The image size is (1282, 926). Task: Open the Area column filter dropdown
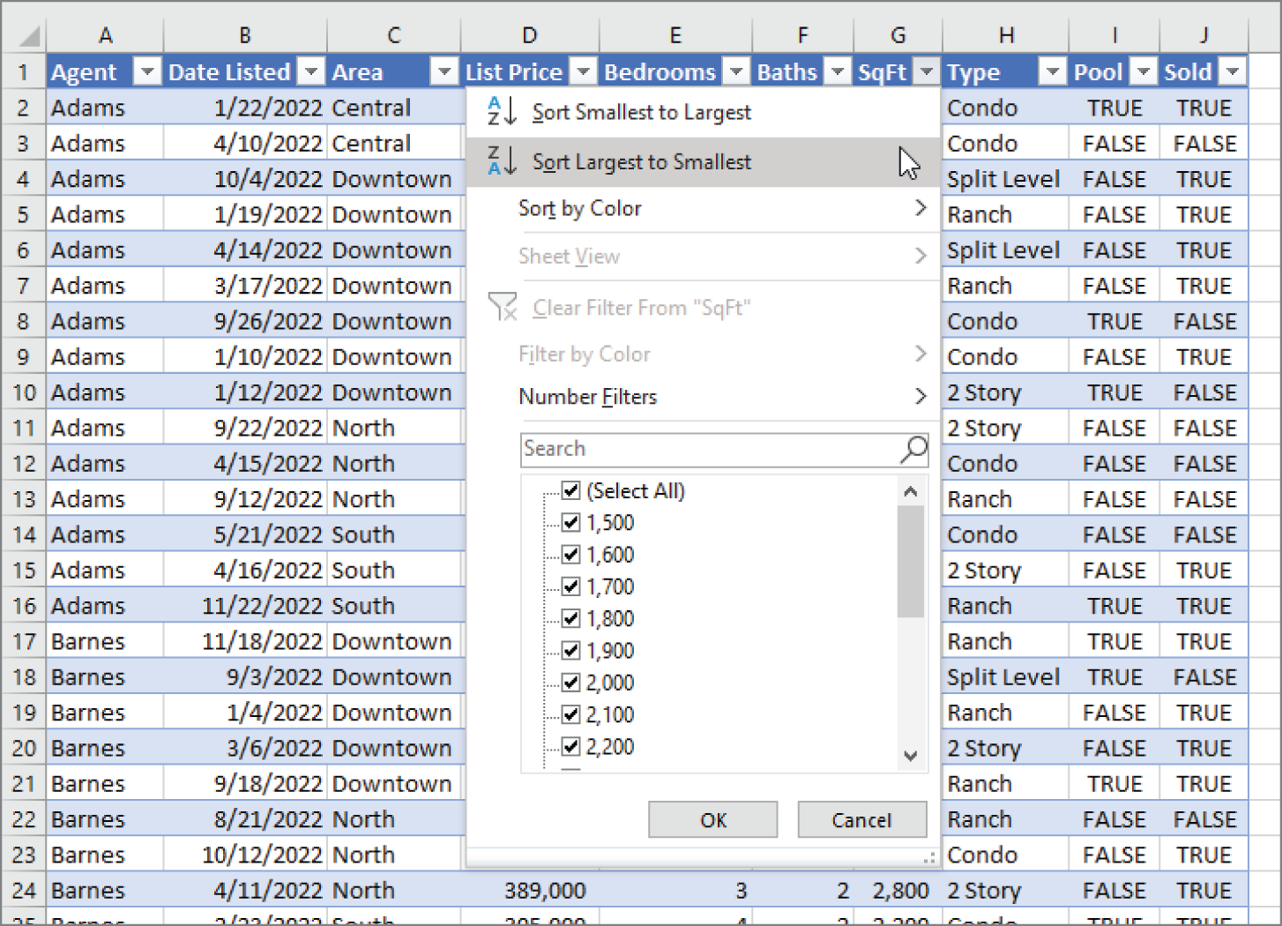point(444,71)
